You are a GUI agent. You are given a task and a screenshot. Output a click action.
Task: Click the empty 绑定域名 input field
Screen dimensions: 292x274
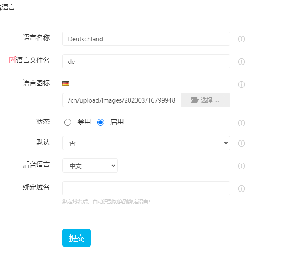[146, 188]
